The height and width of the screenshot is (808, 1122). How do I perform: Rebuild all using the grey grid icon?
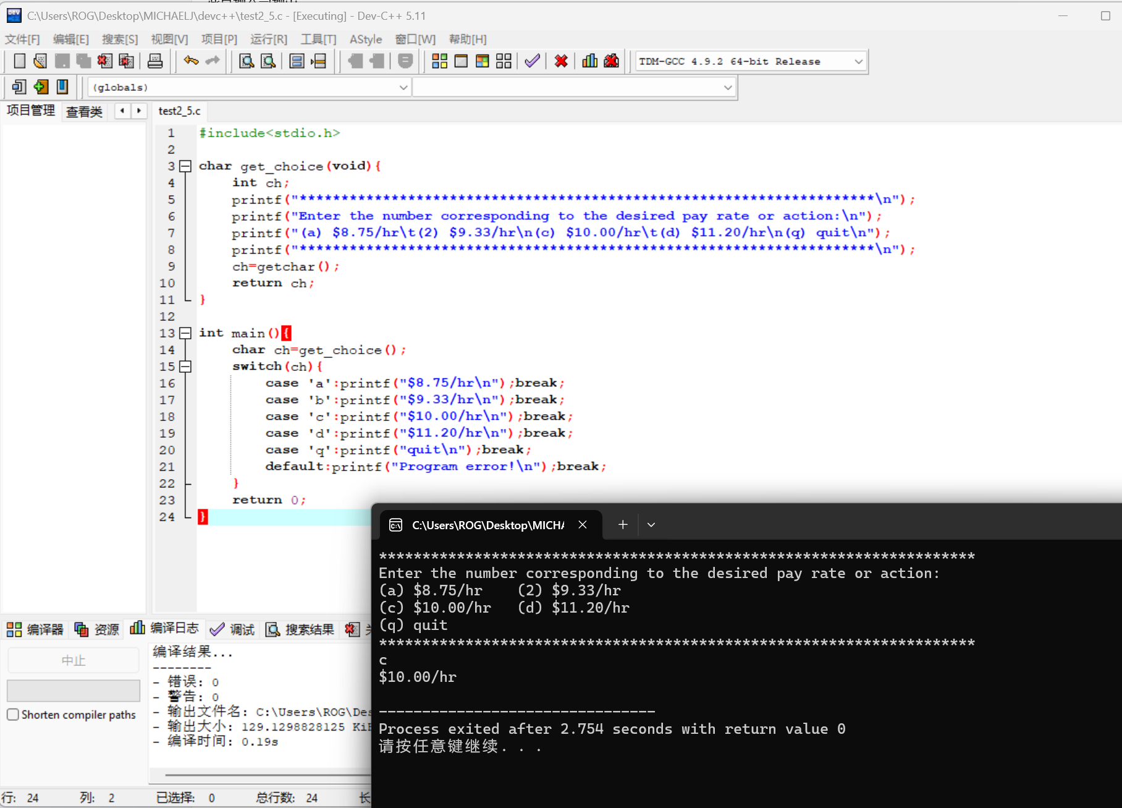[504, 61]
